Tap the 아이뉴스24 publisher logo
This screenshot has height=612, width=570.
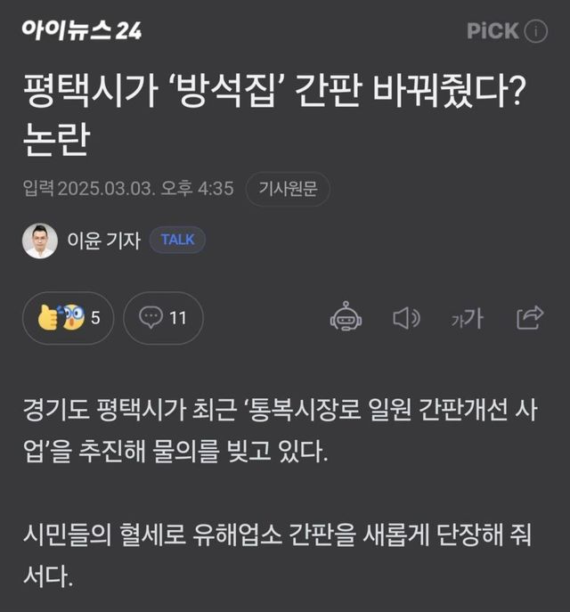click(x=82, y=31)
